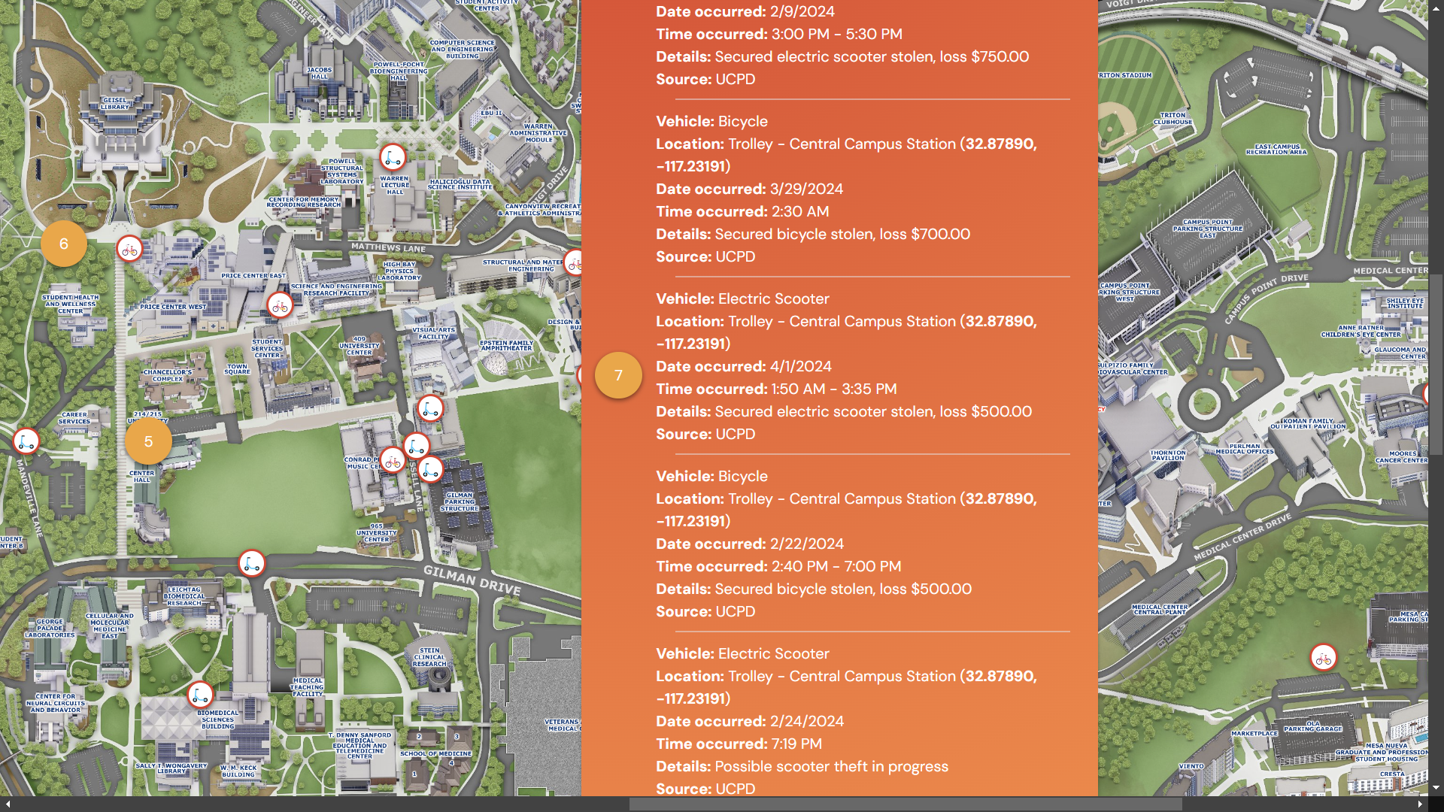Click coordinates link in the 4/1/2024 scooter entry
This screenshot has height=812, width=1444.
coord(1000,322)
